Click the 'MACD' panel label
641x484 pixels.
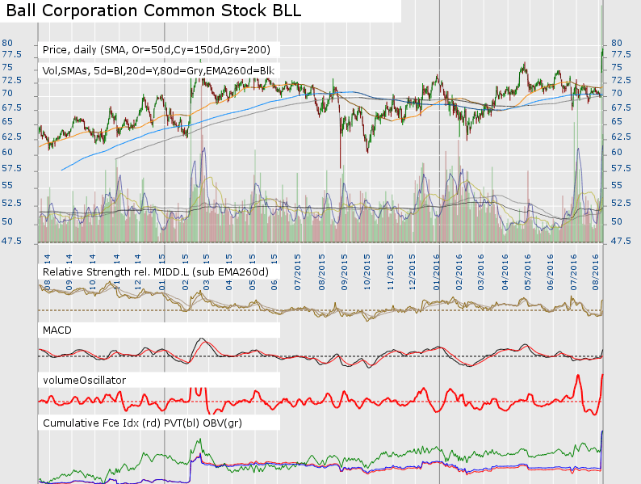[x=57, y=330]
